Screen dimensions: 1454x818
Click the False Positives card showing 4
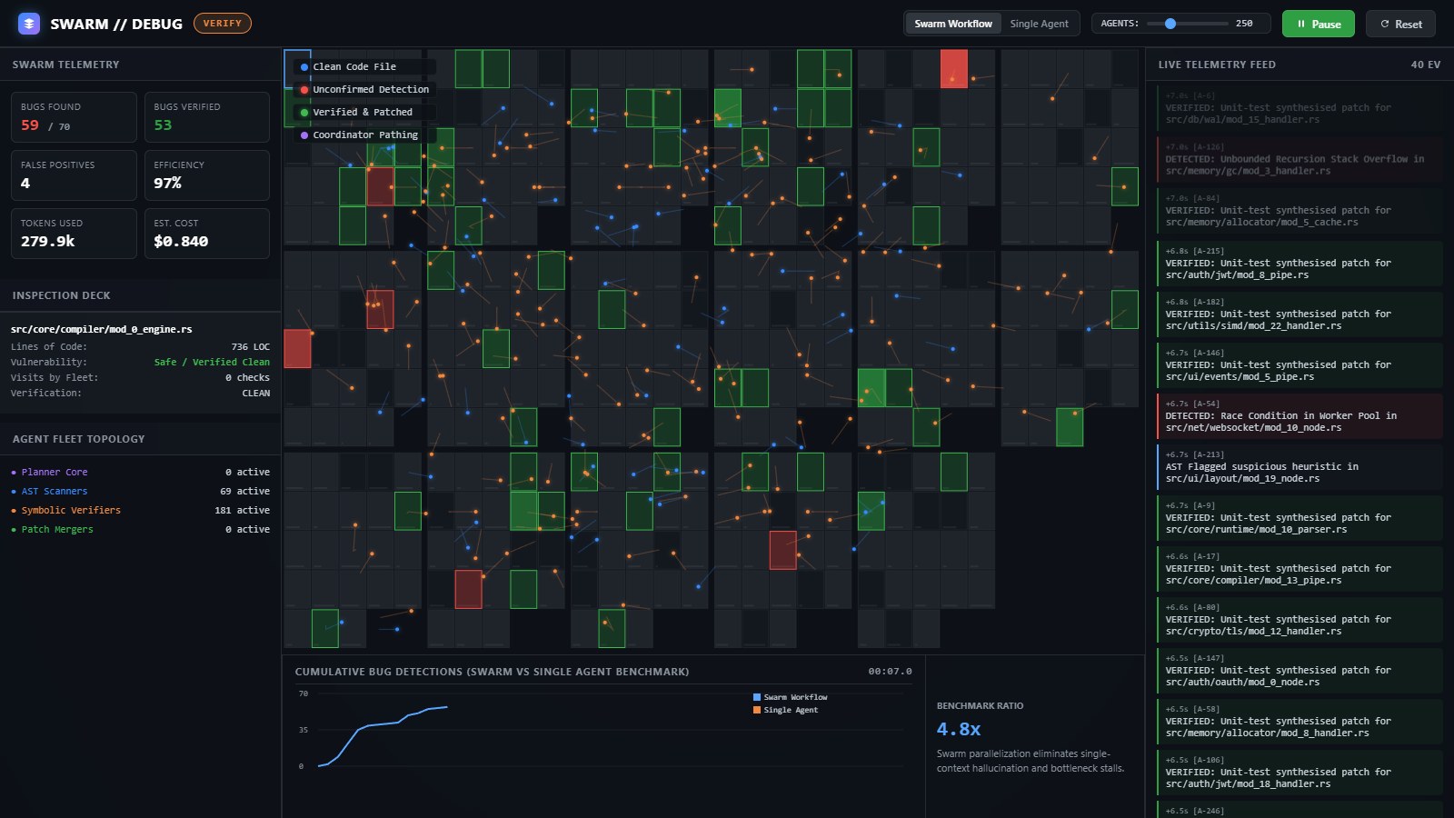(x=74, y=175)
